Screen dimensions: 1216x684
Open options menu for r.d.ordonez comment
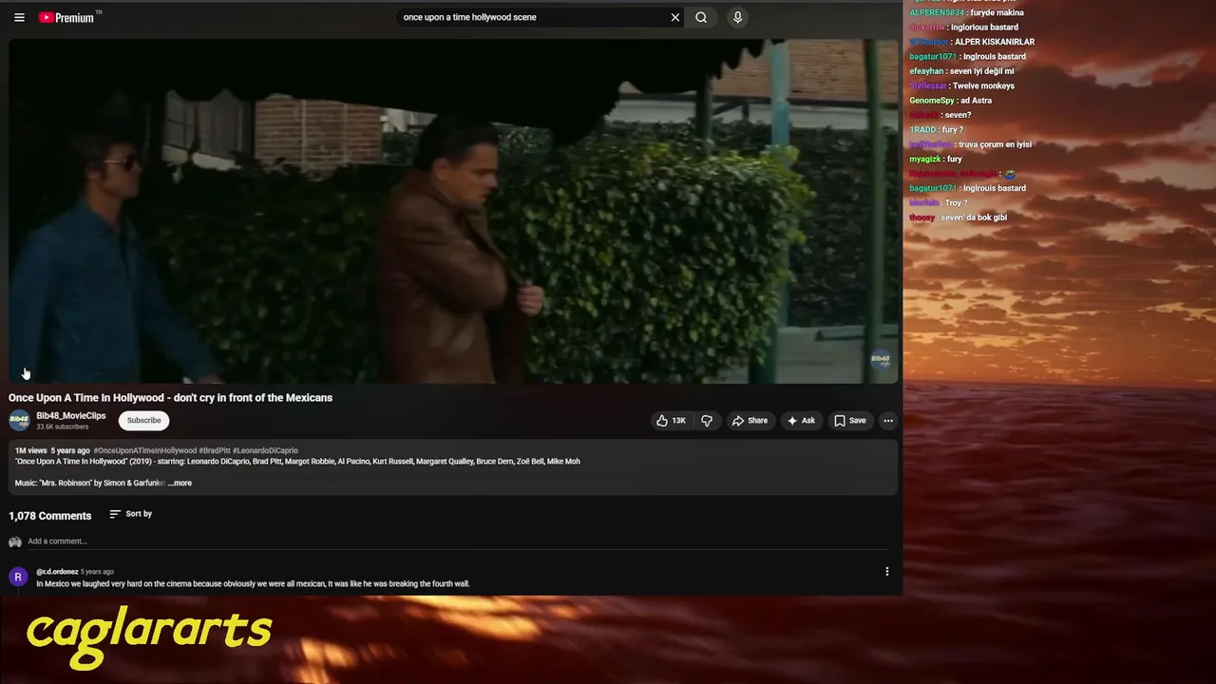coord(887,572)
